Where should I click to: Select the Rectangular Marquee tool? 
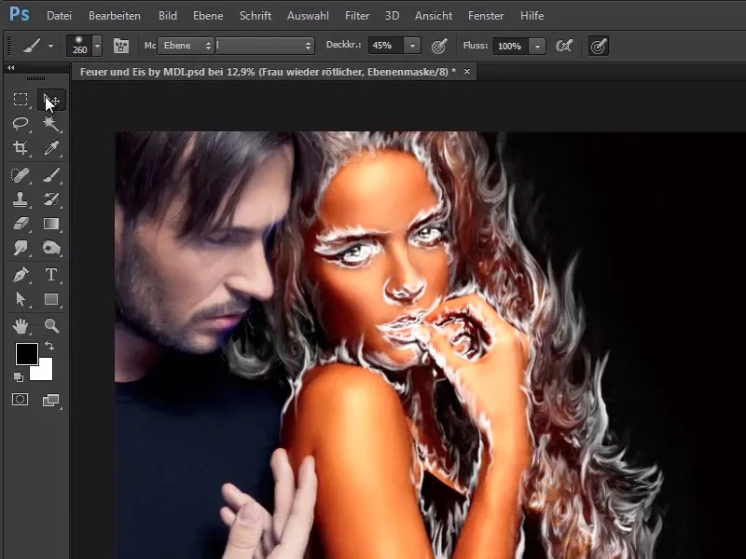(20, 100)
